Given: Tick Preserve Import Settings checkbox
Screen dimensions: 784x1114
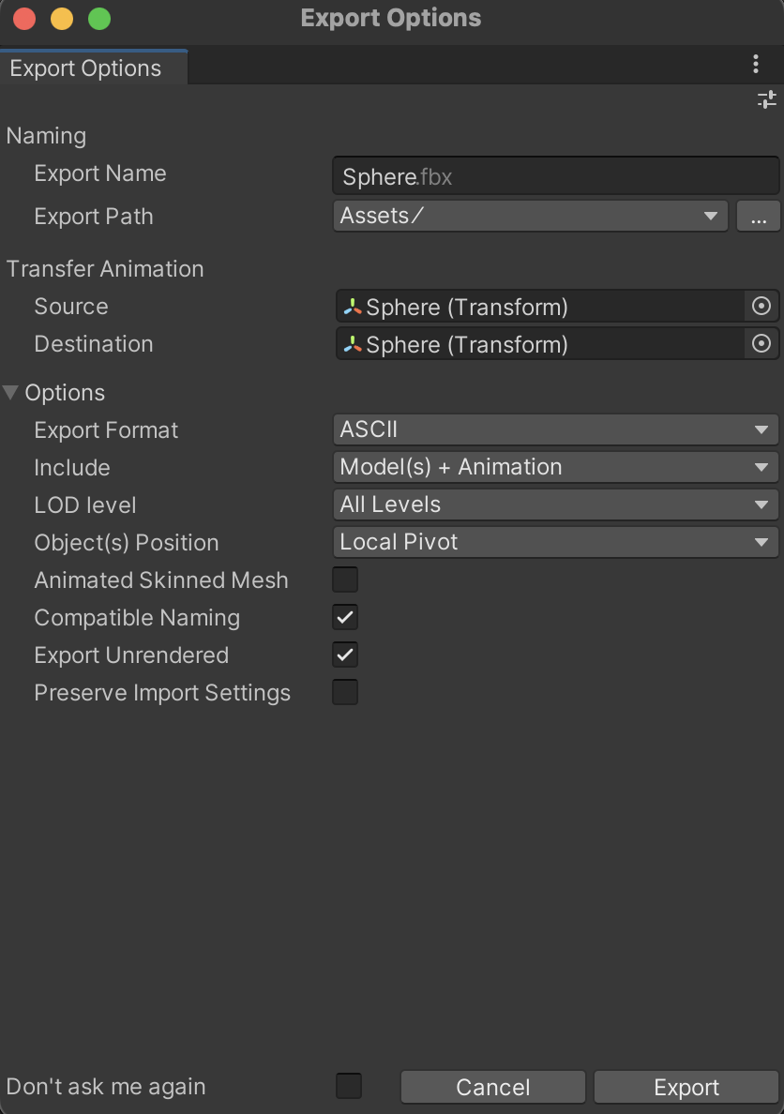Looking at the screenshot, I should (345, 692).
